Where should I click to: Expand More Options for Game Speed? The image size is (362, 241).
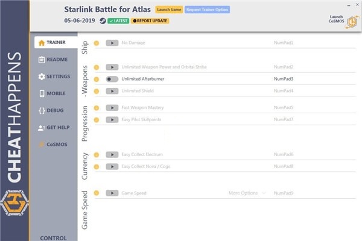coord(246,193)
